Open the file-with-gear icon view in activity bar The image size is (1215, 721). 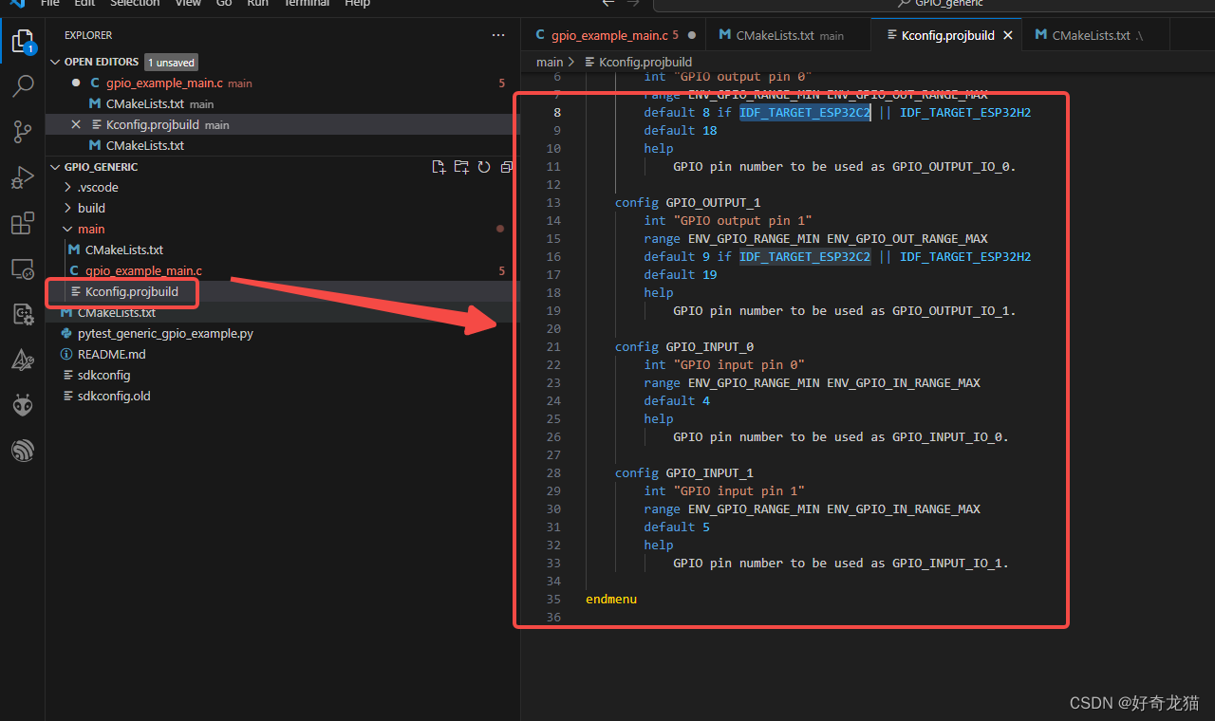pos(23,315)
